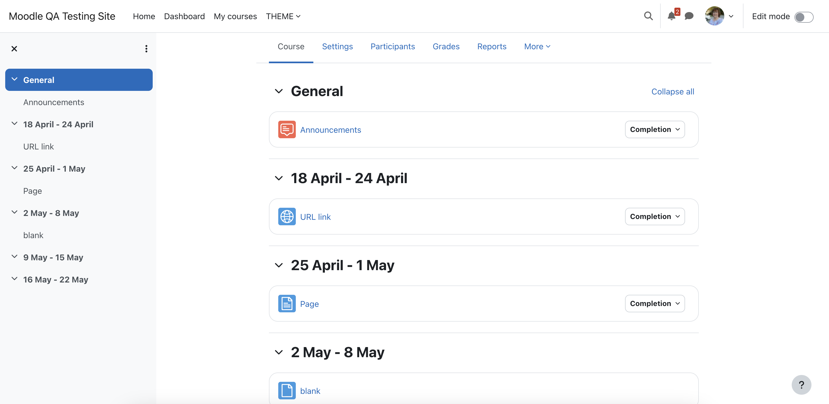Open the More tab dropdown
This screenshot has width=829, height=404.
(x=537, y=47)
